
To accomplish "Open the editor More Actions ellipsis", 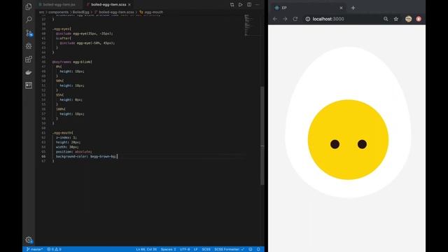I will pos(258,5).
